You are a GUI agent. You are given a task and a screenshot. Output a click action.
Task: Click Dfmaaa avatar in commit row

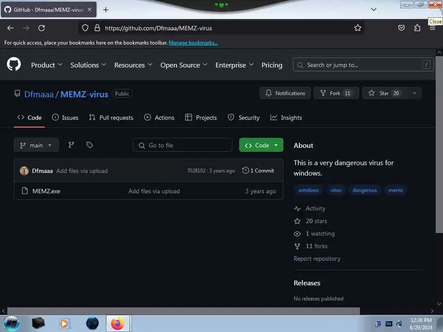(x=24, y=170)
